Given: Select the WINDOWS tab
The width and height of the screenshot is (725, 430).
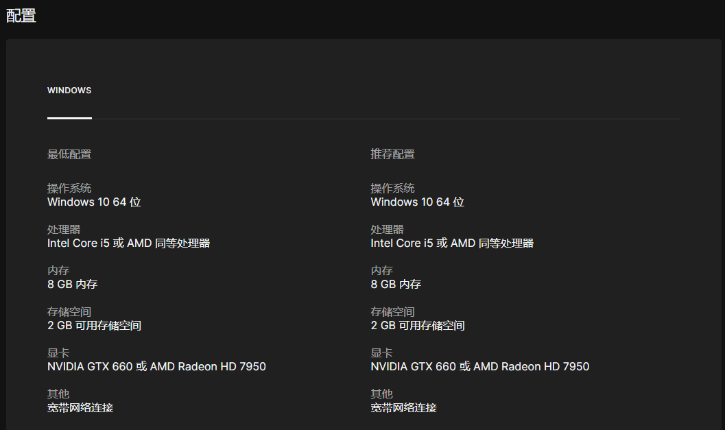Looking at the screenshot, I should (x=69, y=90).
